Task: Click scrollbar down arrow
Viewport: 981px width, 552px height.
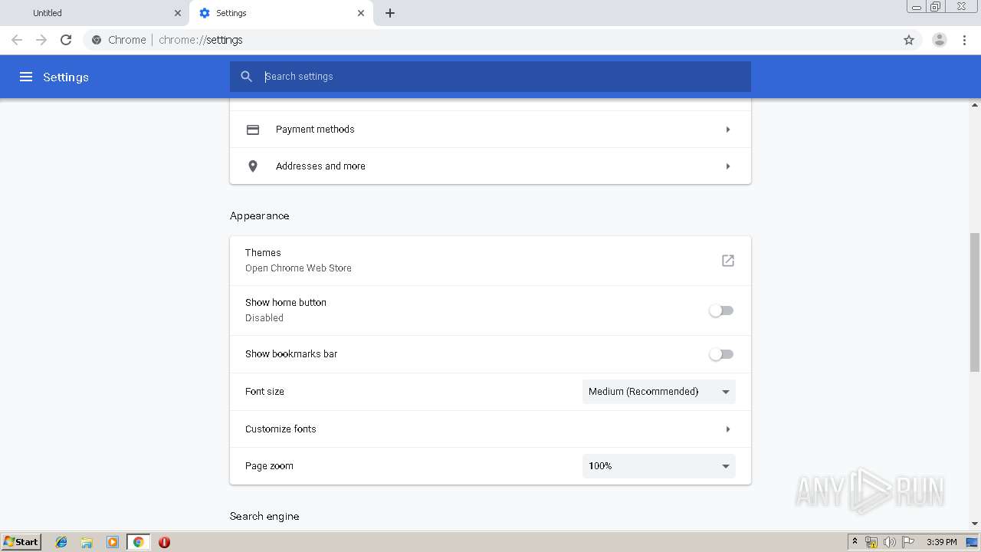Action: coord(975,524)
